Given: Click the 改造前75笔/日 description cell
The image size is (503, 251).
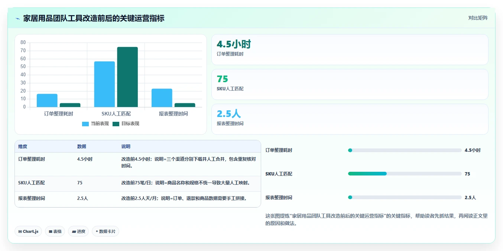Looking at the screenshot, I should click(186, 183).
